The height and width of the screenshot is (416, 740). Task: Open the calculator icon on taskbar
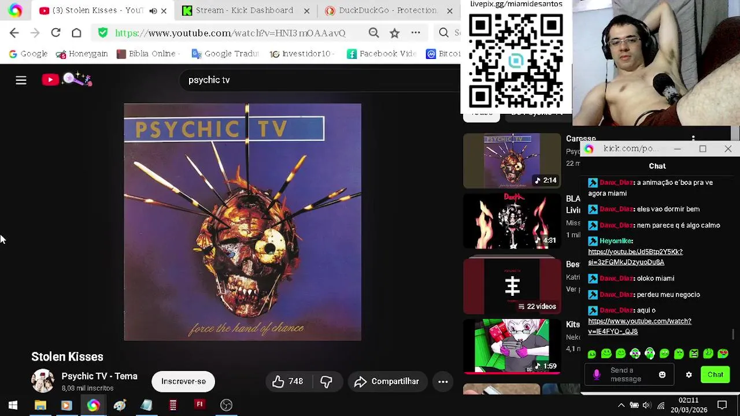tap(173, 405)
